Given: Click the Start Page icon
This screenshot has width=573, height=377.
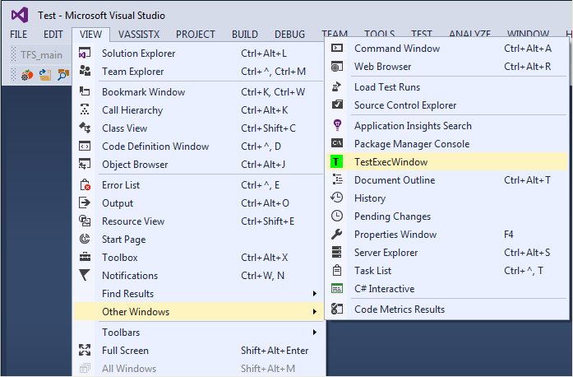Looking at the screenshot, I should [x=85, y=239].
